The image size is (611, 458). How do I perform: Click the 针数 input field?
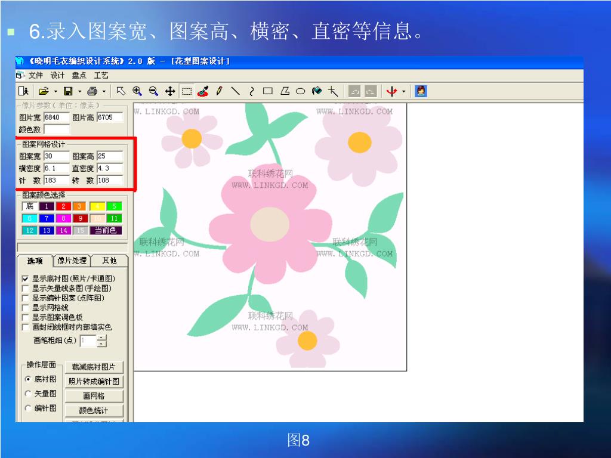coord(57,180)
